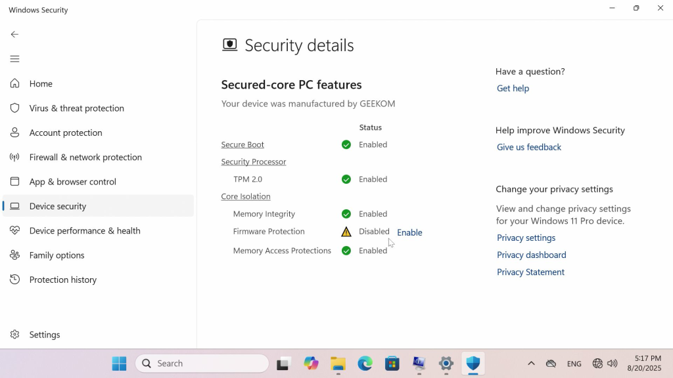Click the Status column header
673x378 pixels.
coord(371,127)
